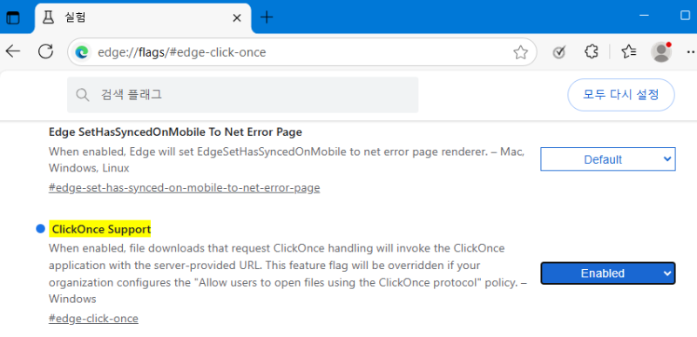Click the blue modified dot beside ClickOnce Support
This screenshot has width=697, height=337.
(40, 229)
